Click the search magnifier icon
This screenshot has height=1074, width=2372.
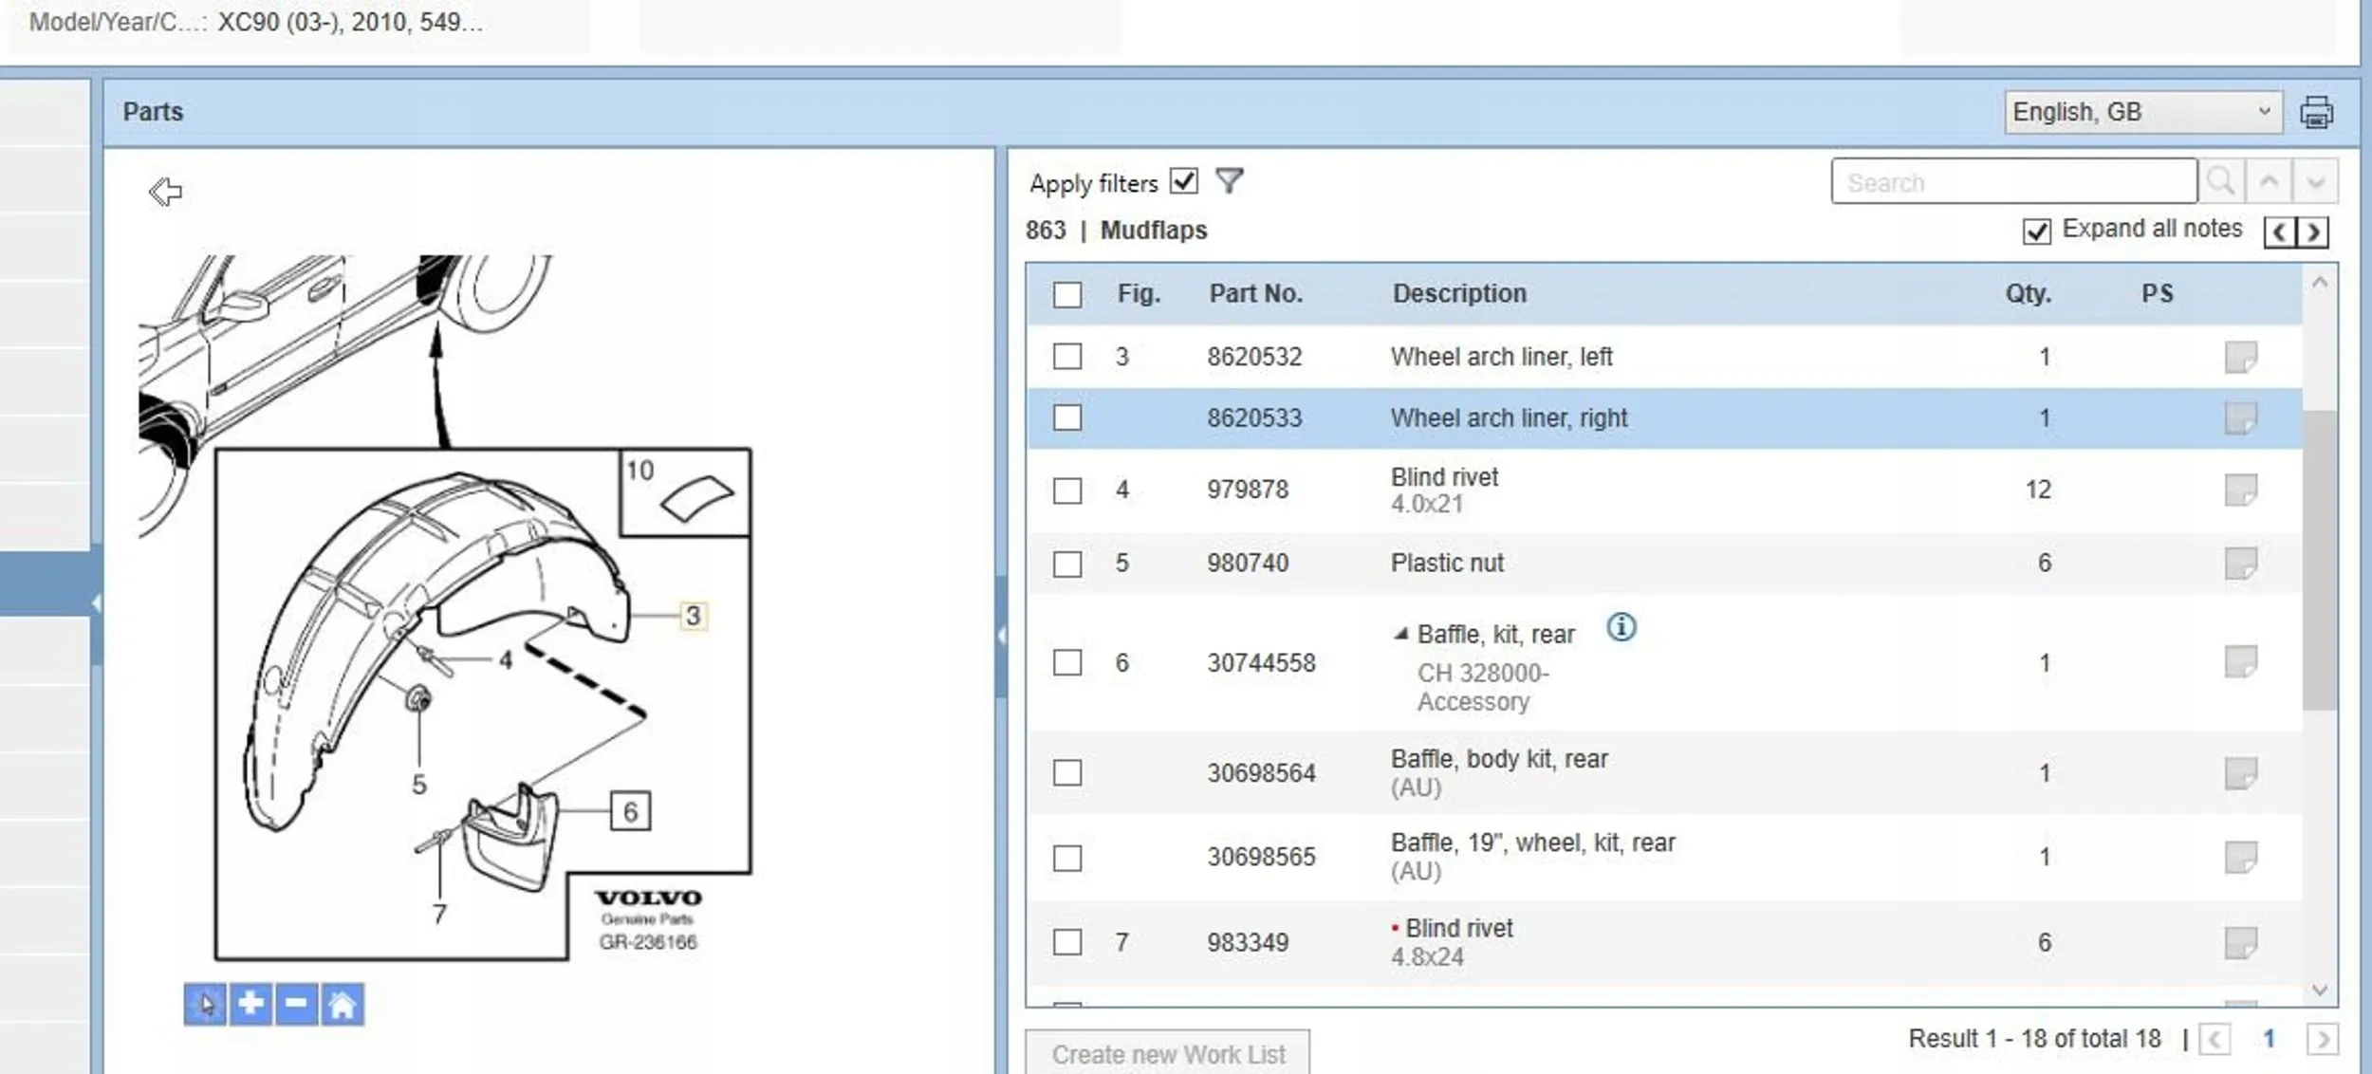(2220, 181)
